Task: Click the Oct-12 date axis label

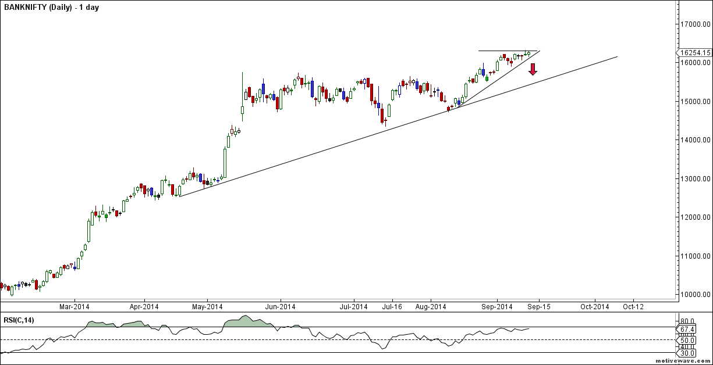Action: (x=634, y=306)
